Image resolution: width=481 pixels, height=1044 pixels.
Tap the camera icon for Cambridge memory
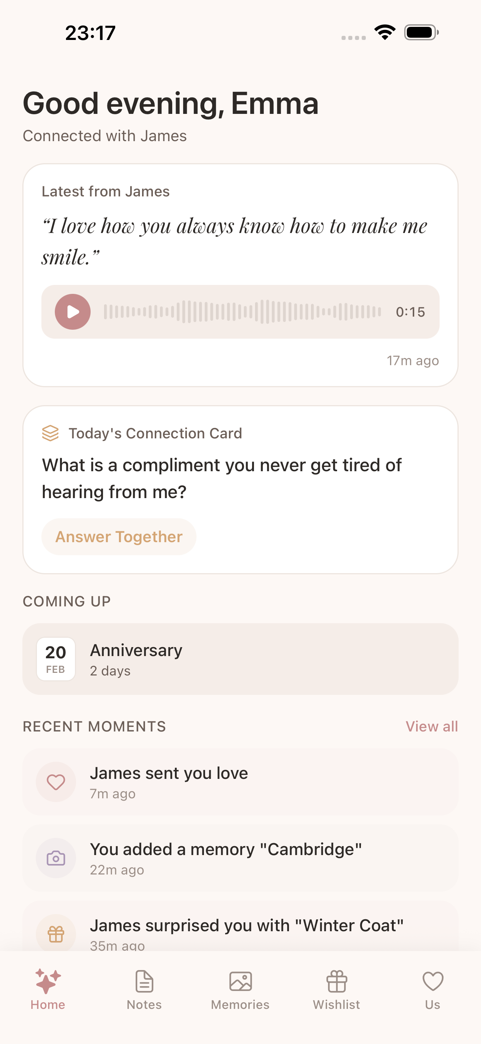point(56,858)
